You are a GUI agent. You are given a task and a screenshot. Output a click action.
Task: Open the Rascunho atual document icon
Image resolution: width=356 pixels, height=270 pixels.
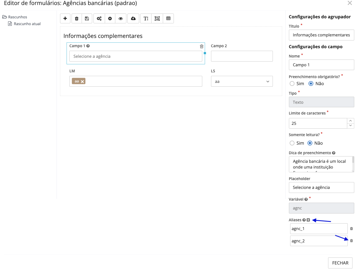pos(10,24)
